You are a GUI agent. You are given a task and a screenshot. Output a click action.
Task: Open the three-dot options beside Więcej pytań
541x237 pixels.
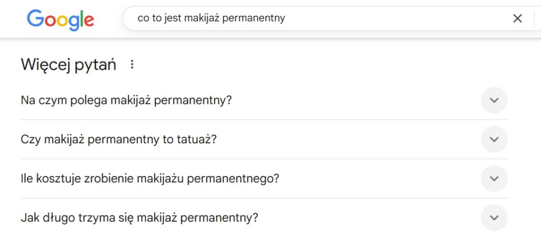(x=132, y=64)
